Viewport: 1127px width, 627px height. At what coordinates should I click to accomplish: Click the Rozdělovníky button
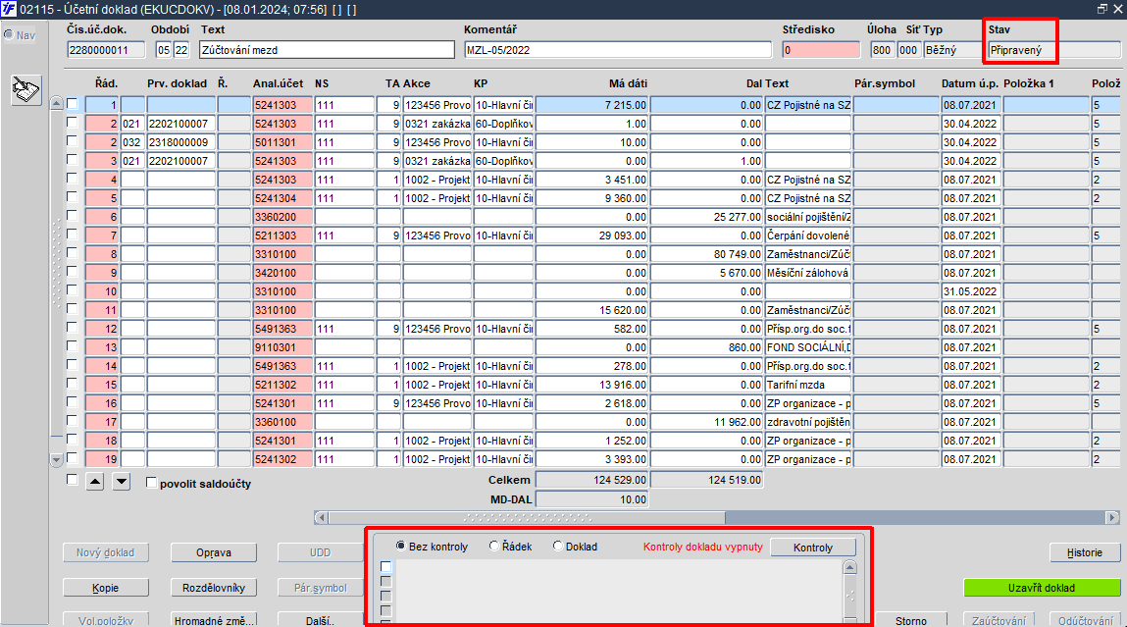click(x=214, y=588)
